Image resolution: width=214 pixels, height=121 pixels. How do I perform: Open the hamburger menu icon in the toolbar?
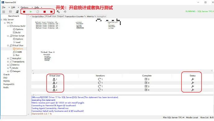[x=4, y=12]
